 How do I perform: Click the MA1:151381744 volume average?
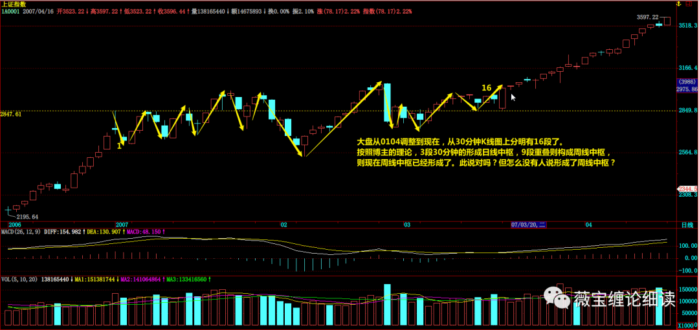click(94, 280)
